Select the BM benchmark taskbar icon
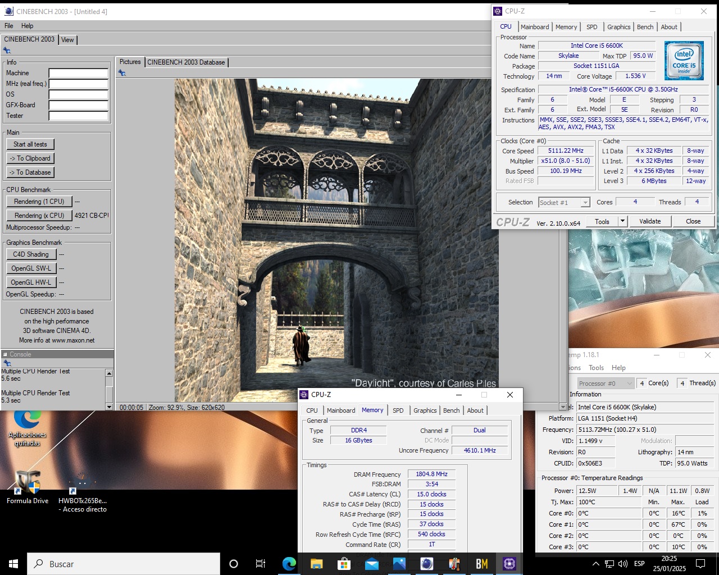 pyautogui.click(x=482, y=564)
